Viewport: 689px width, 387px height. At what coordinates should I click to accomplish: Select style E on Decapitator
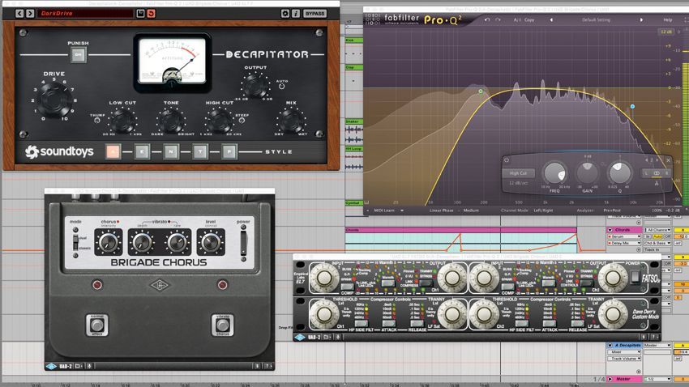pos(142,152)
